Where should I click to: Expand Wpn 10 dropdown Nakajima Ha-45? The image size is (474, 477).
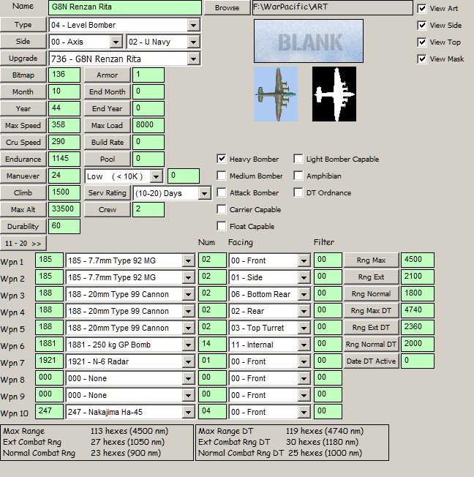point(188,412)
